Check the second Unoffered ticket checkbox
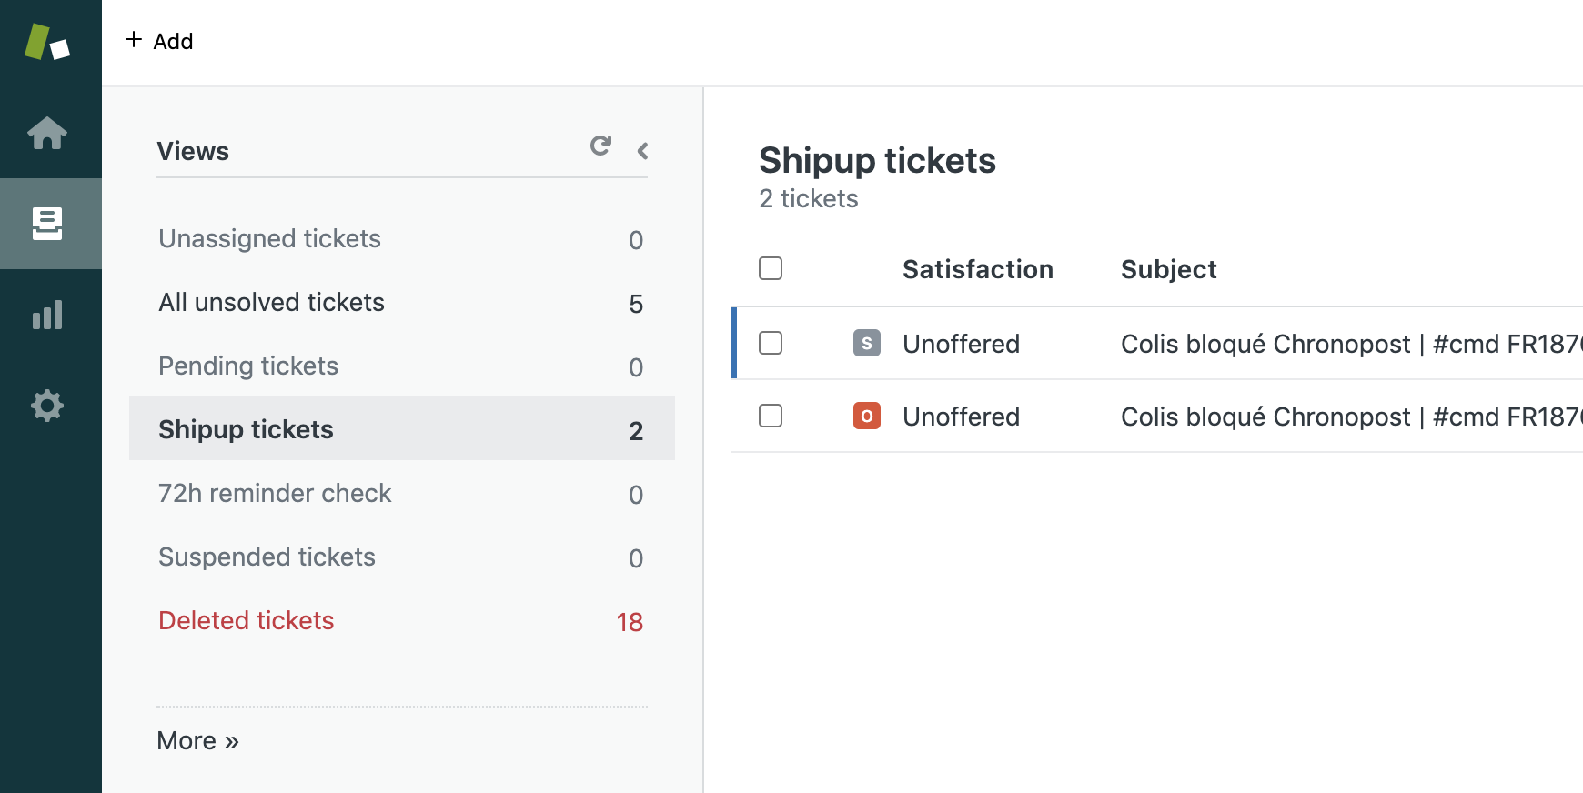This screenshot has height=793, width=1583. coord(771,416)
